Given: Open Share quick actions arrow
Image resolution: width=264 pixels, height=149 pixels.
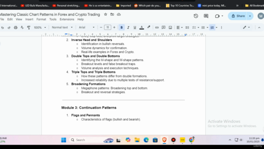Looking at the screenshot, I should pyautogui.click(x=250, y=16).
